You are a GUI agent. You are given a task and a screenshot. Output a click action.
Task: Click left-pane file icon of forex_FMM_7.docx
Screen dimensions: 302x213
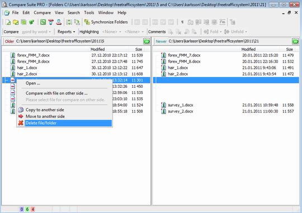coord(13,55)
